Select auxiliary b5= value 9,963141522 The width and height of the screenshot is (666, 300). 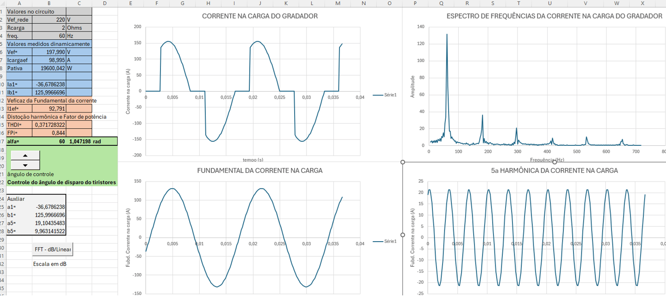(49, 231)
